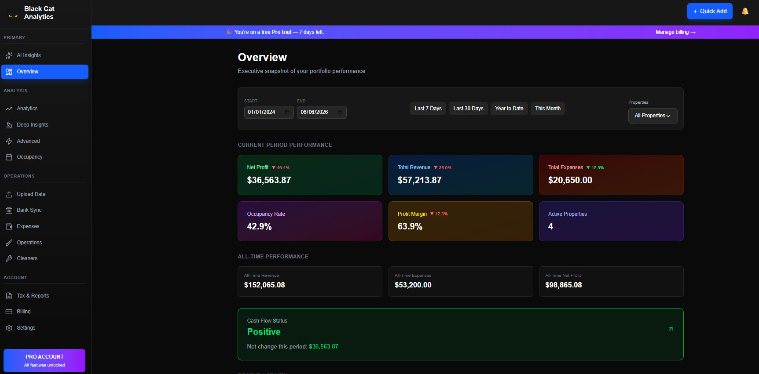Expand the All Properties dropdown
This screenshot has height=374, width=759.
pyautogui.click(x=653, y=116)
